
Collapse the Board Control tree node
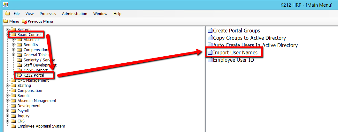7,35
